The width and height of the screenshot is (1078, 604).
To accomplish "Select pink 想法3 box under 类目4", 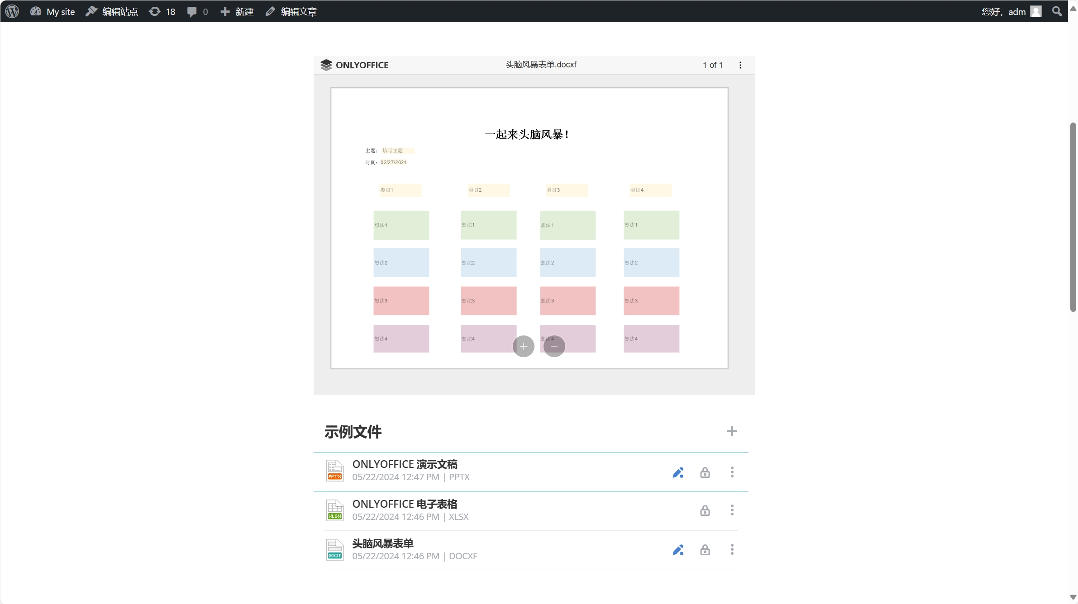I will (x=651, y=301).
